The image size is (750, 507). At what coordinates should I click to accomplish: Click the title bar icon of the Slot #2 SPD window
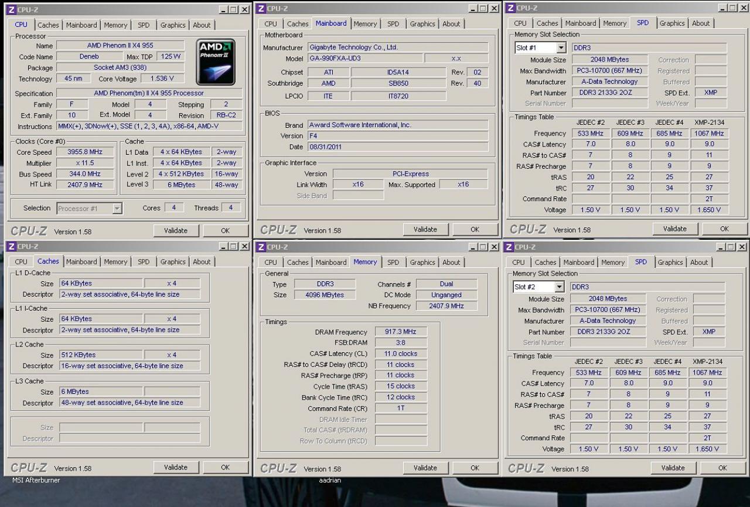(510, 247)
